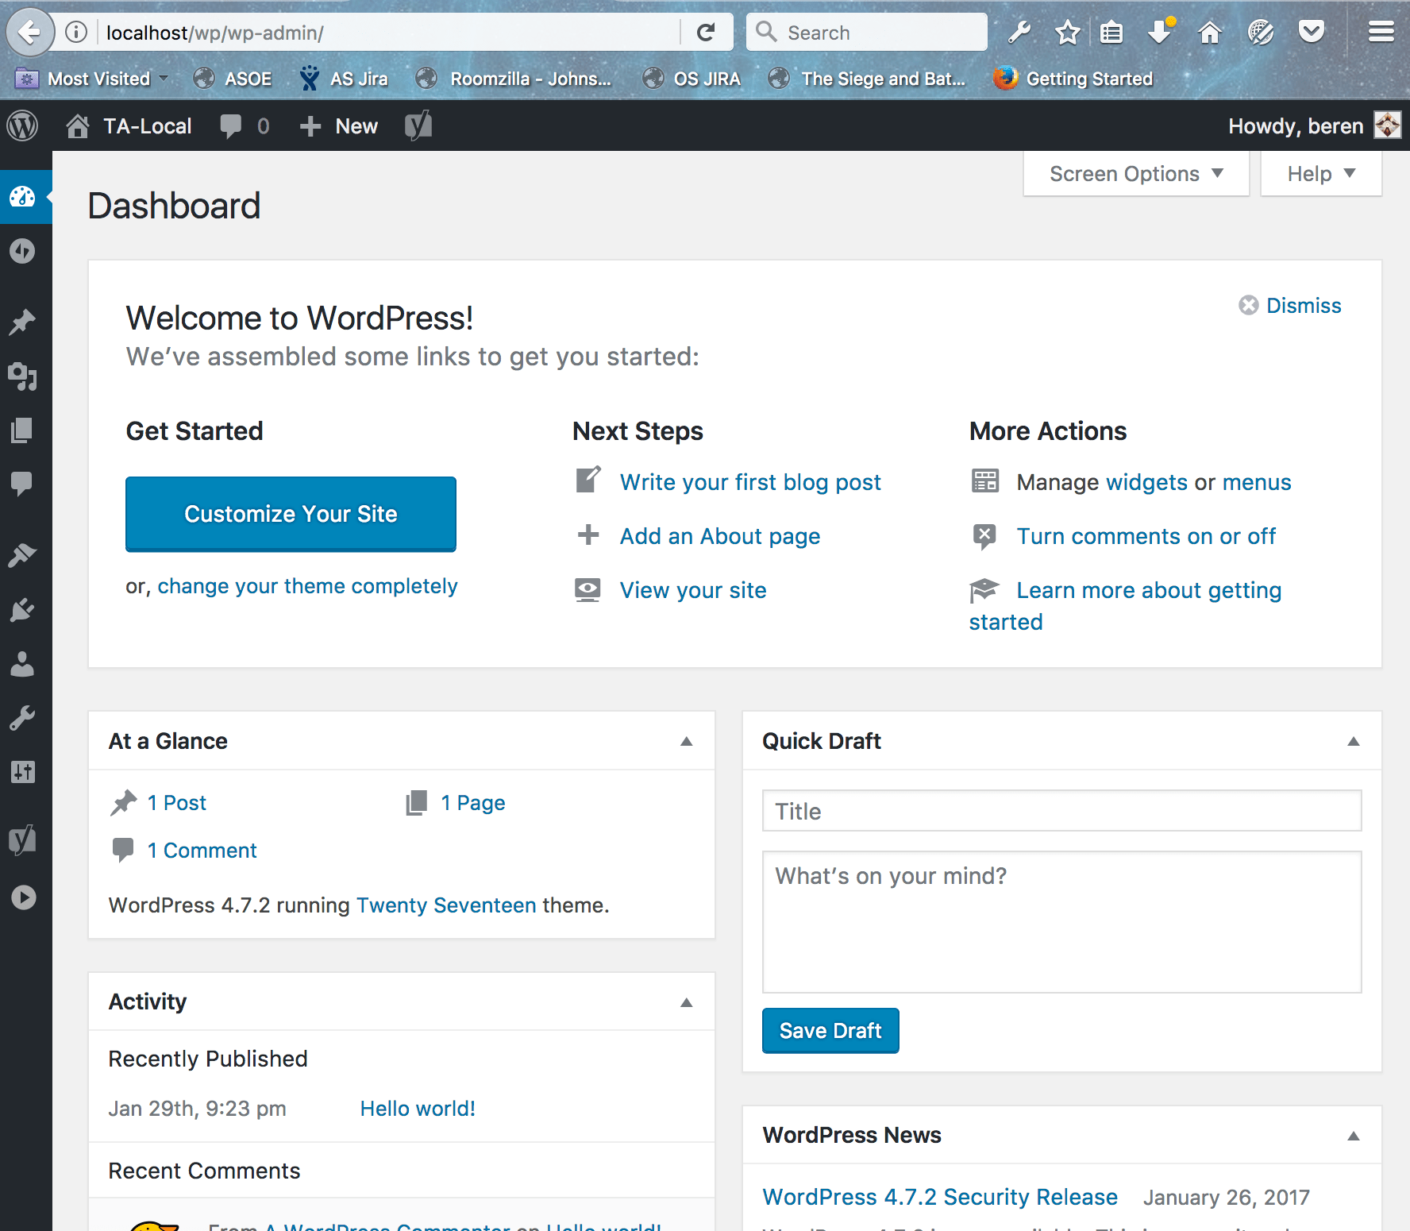Open the WordPress 4.7.2 Security Release link
The height and width of the screenshot is (1231, 1410).
tap(939, 1196)
